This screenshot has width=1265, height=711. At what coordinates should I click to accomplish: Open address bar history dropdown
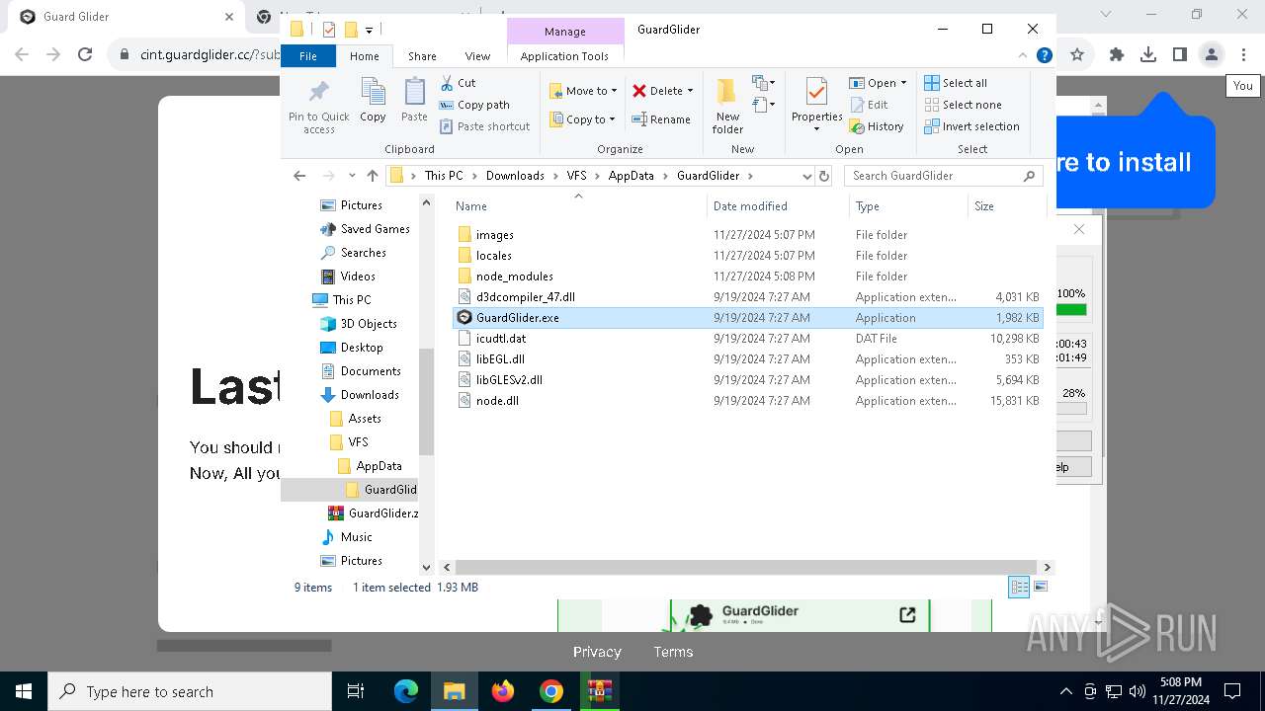(807, 176)
